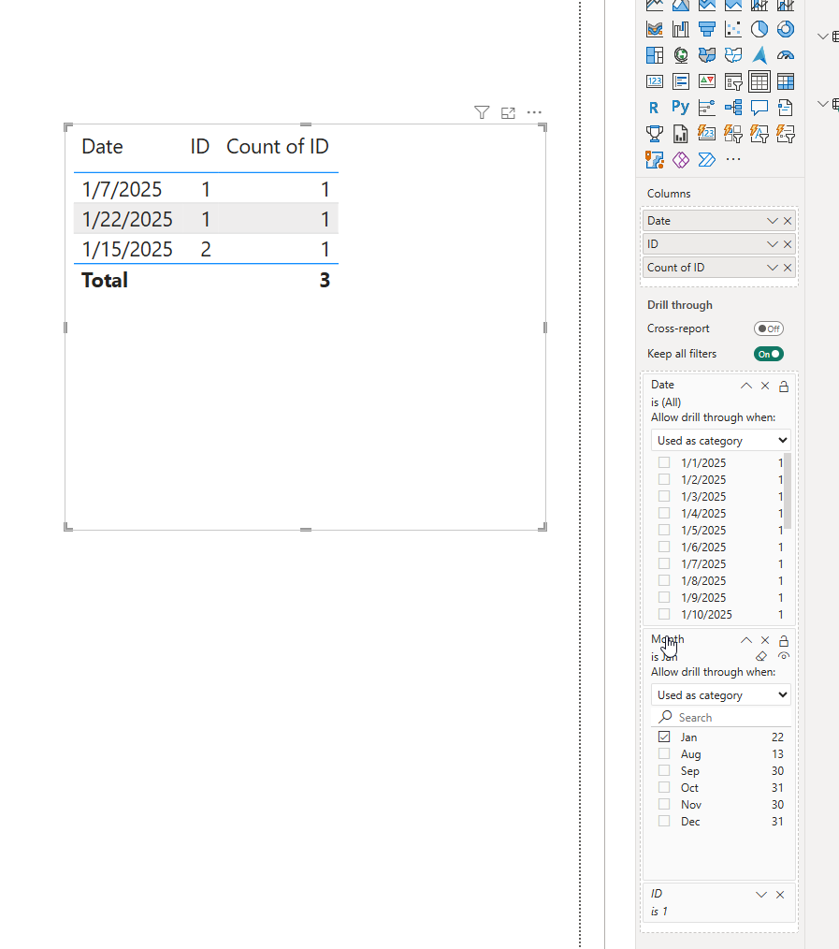Collapse the first table in the data pane
The width and height of the screenshot is (839, 949).
pyautogui.click(x=823, y=36)
